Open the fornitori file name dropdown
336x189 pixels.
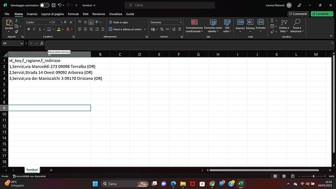(x=89, y=5)
